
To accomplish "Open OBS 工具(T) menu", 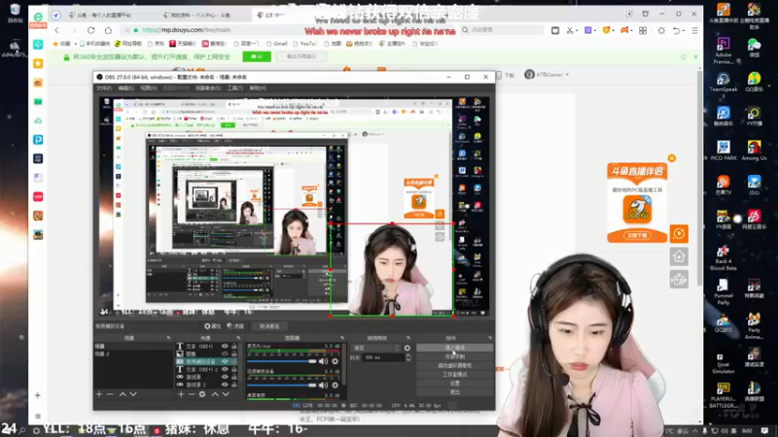I will tap(235, 88).
